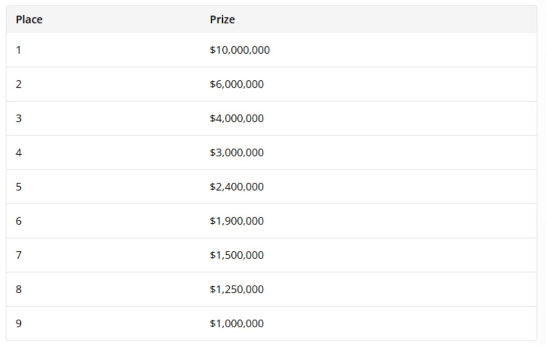Viewport: 546px width, 347px height.
Task: Select the $4,000,000 prize cell
Action: pyautogui.click(x=237, y=118)
